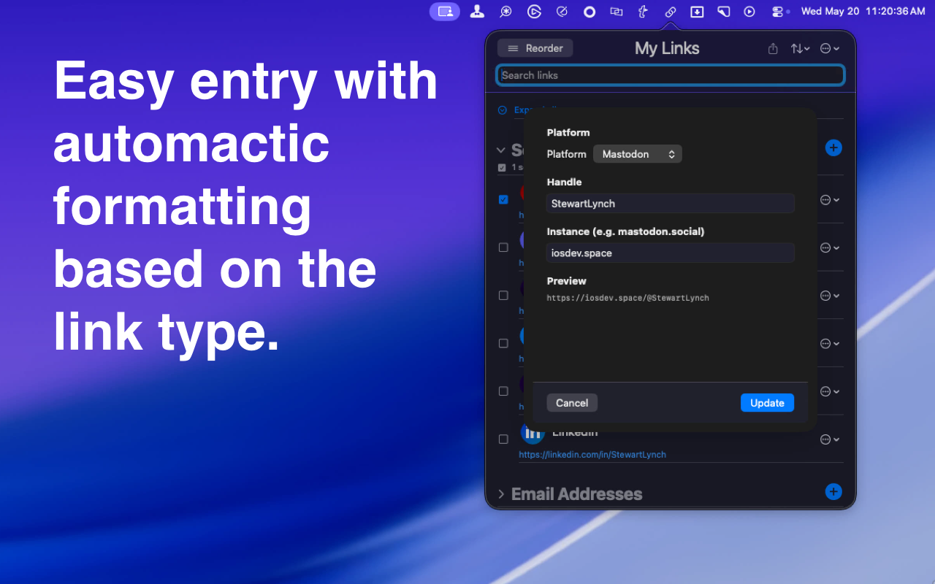This screenshot has height=584, width=935.
Task: Add an email address with blue plus
Action: point(833,491)
